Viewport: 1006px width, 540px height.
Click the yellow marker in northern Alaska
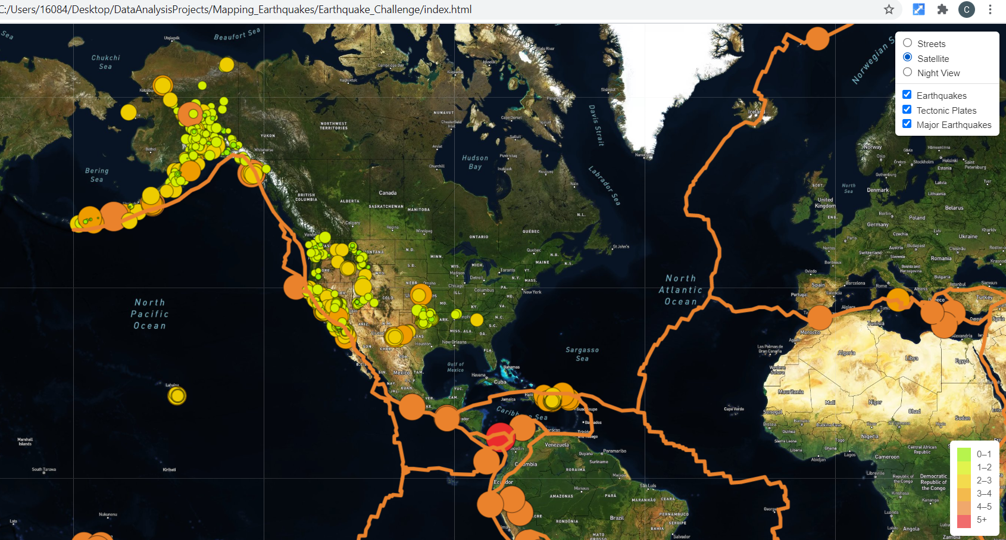(x=226, y=64)
